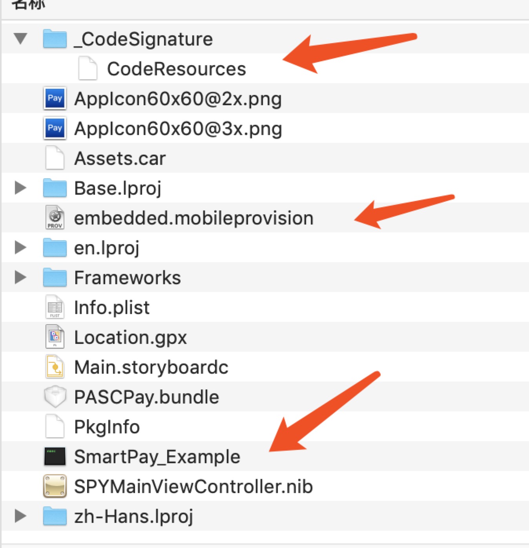Click the SPYMainViewController.nib file icon
Image resolution: width=529 pixels, height=548 pixels.
click(55, 486)
